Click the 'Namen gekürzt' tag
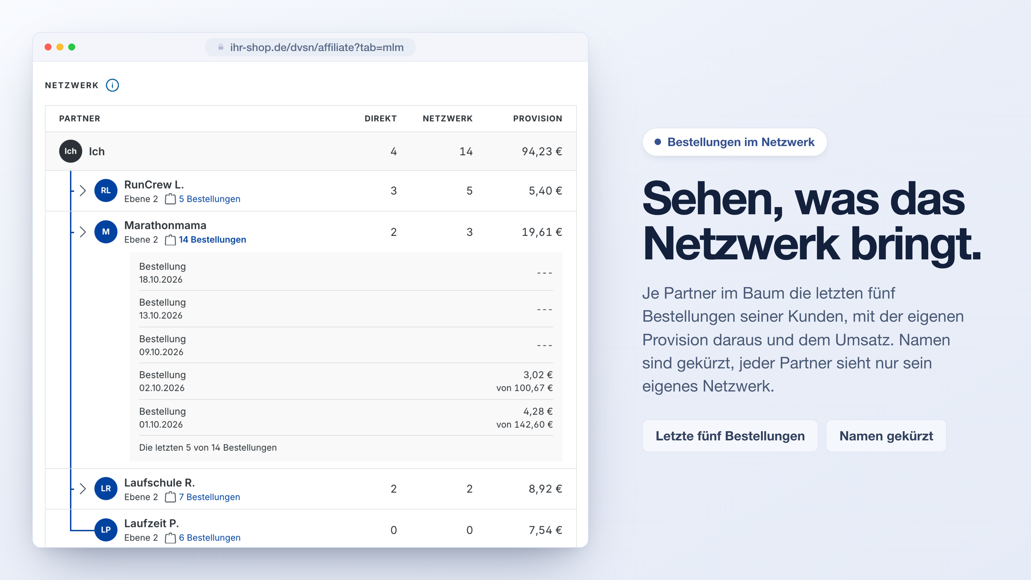Screen dimensions: 1031x580 pos(886,436)
